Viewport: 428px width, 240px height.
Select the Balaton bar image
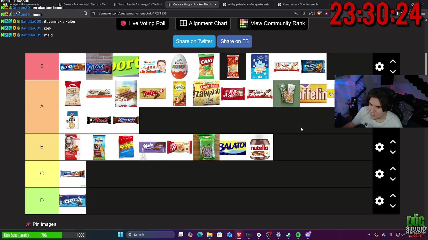233,147
